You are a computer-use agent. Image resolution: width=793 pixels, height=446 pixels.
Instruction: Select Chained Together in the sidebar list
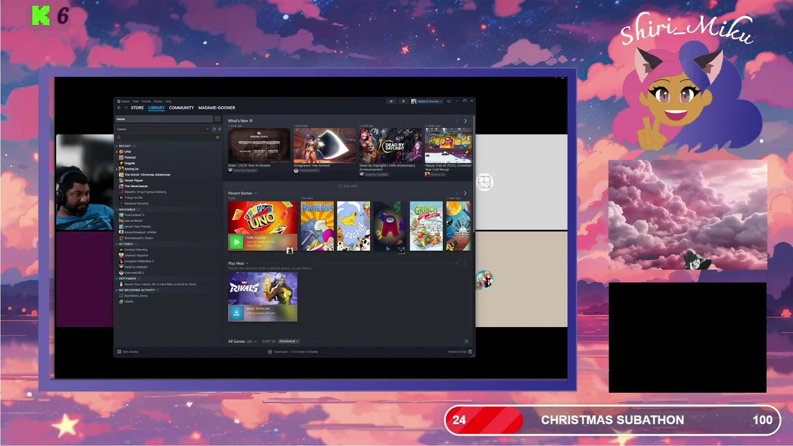(x=136, y=255)
